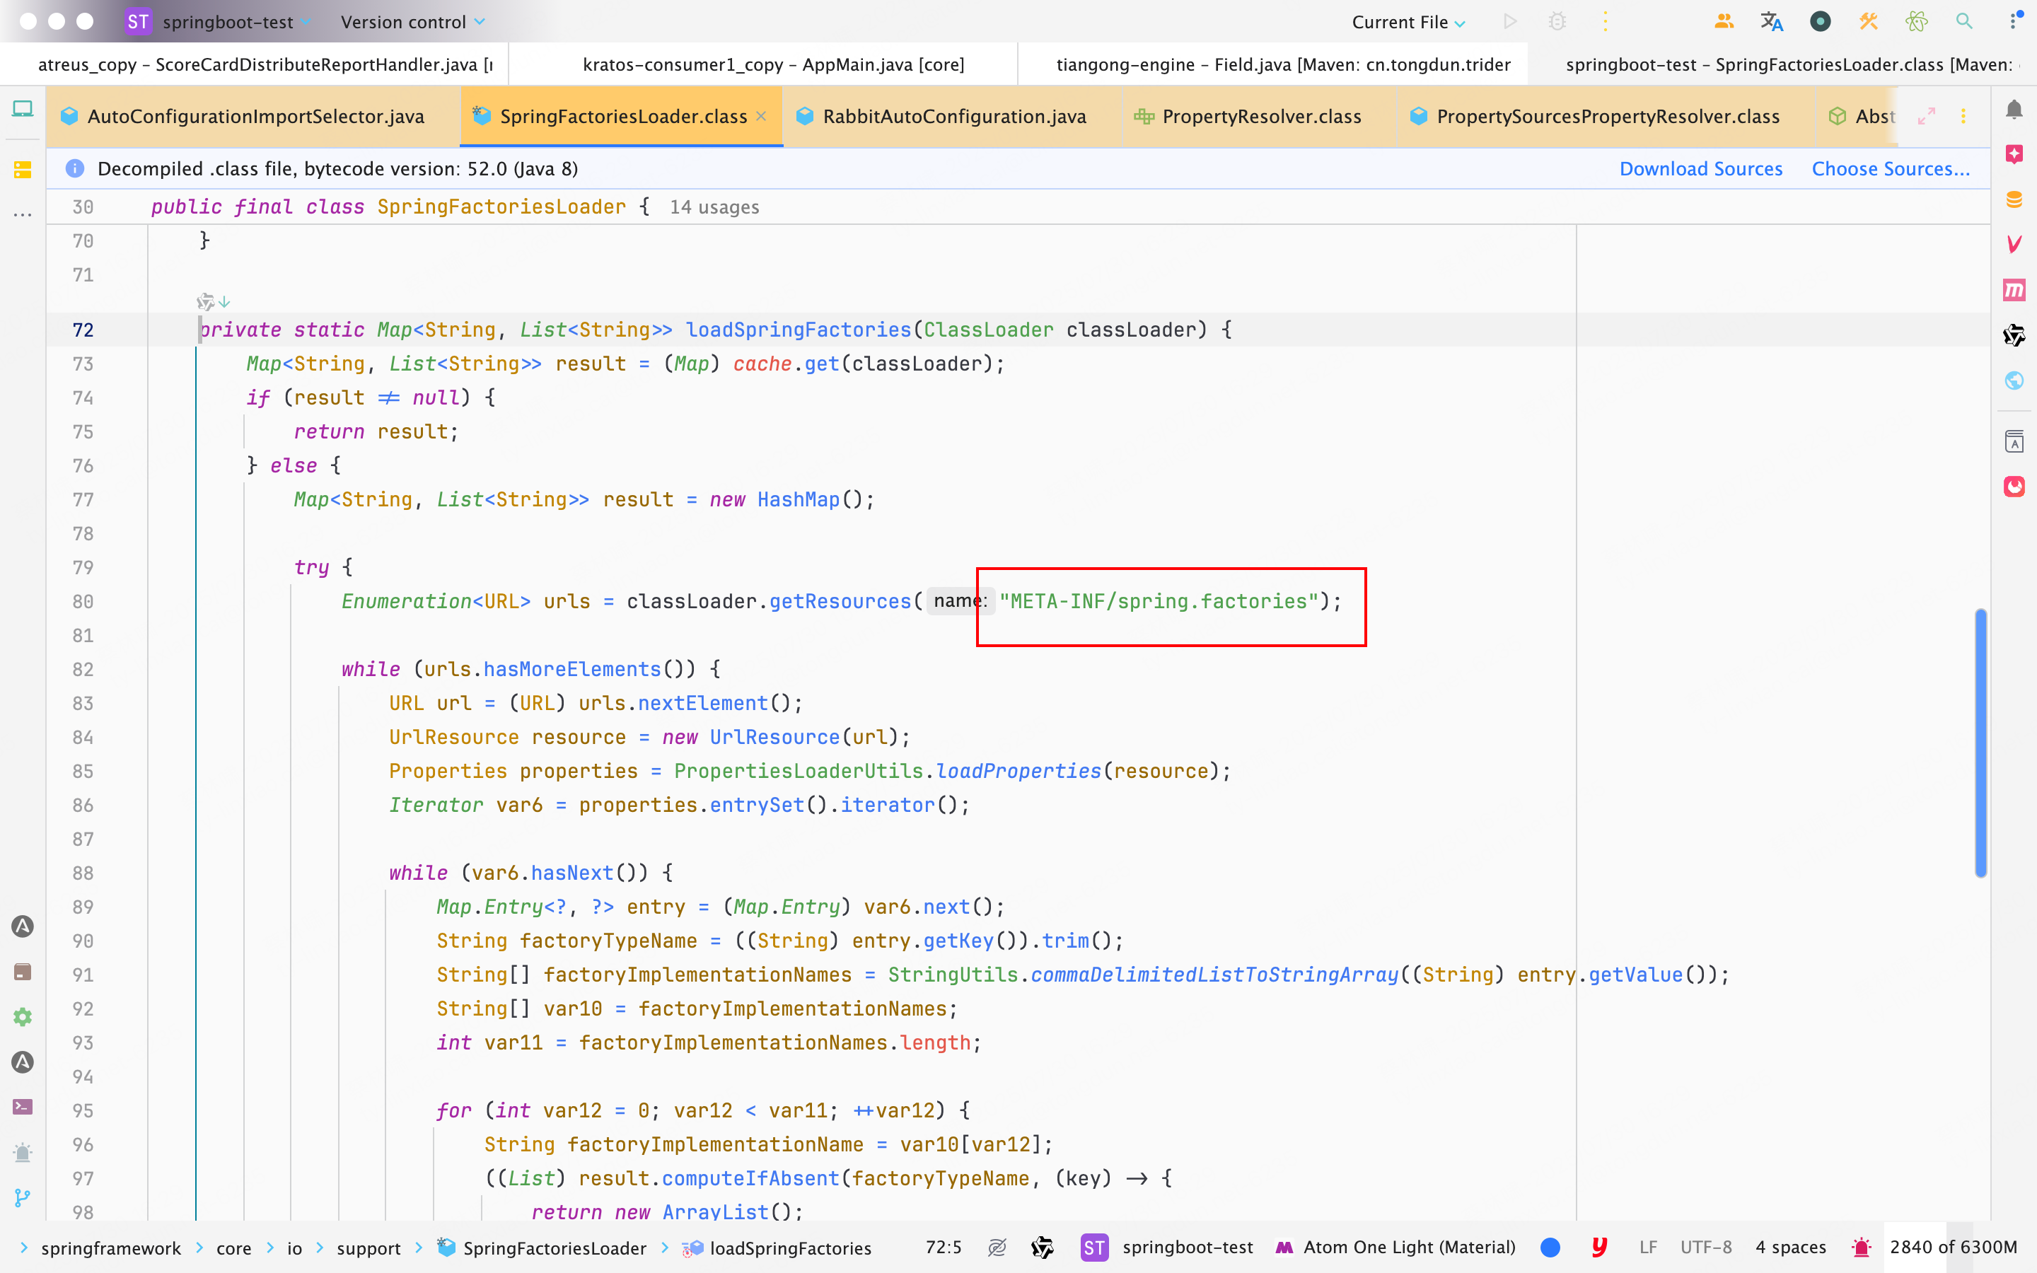Viewport: 2037px width, 1273px height.
Task: Click the Run current file button
Action: click(x=1510, y=22)
